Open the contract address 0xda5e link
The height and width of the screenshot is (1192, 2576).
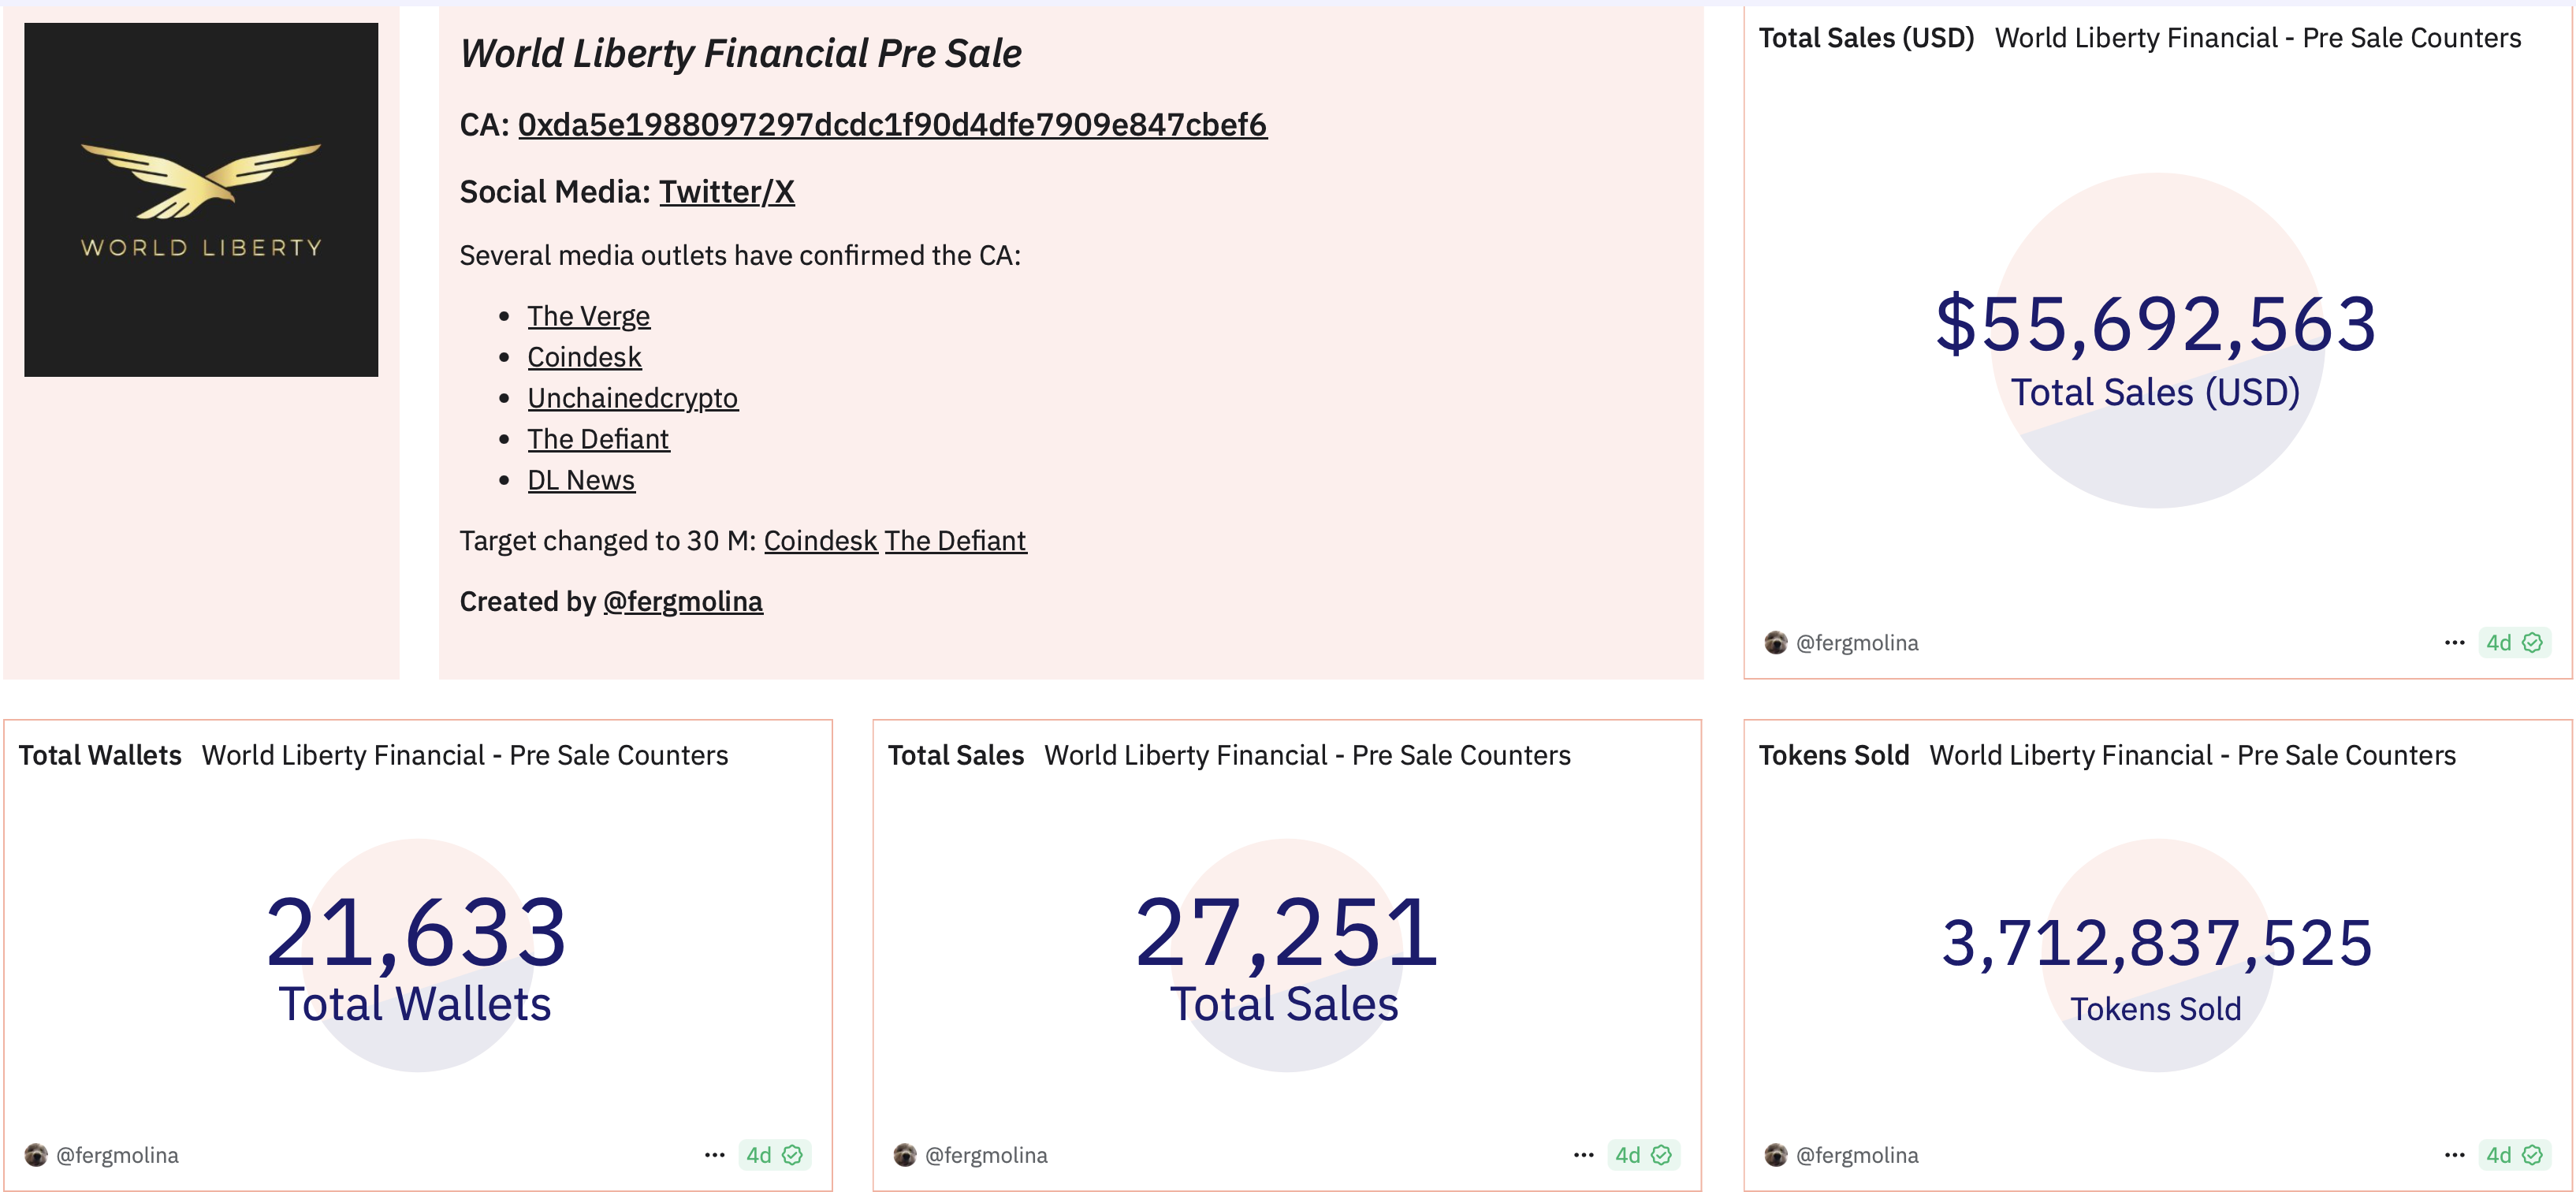click(x=892, y=125)
